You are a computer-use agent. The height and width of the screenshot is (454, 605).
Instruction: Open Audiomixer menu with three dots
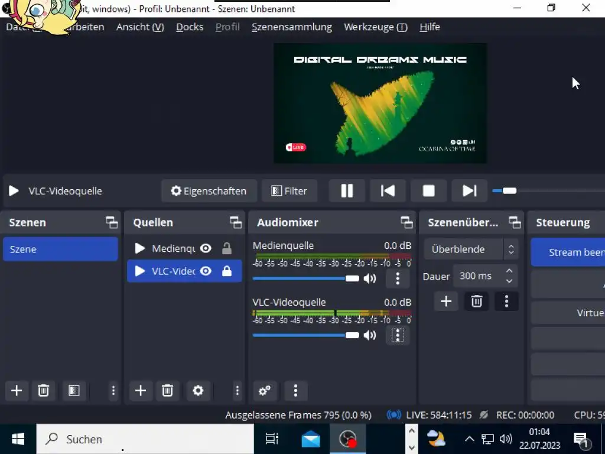pyautogui.click(x=295, y=391)
